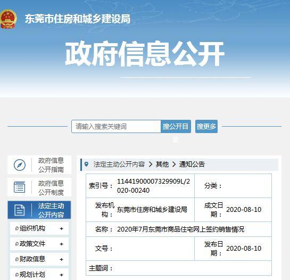The width and height of the screenshot is (290, 280).
Task: Click the 搜更多 button
Action: click(206, 126)
